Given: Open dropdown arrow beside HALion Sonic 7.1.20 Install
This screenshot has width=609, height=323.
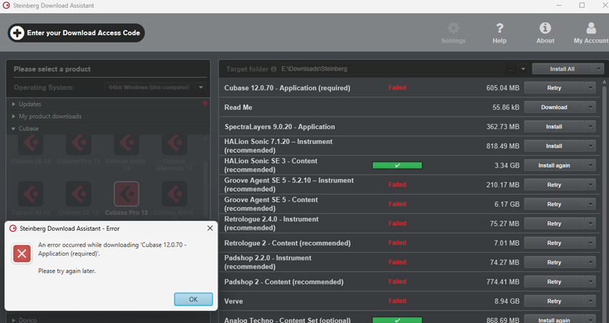Looking at the screenshot, I should [x=590, y=146].
